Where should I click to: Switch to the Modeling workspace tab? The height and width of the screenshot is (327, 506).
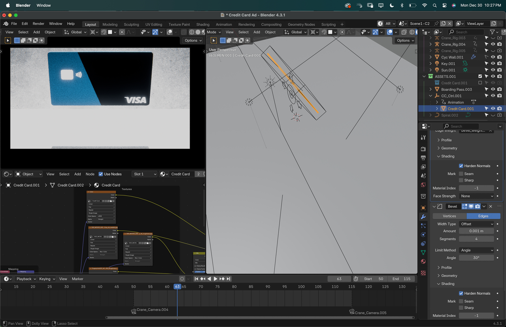coord(110,25)
